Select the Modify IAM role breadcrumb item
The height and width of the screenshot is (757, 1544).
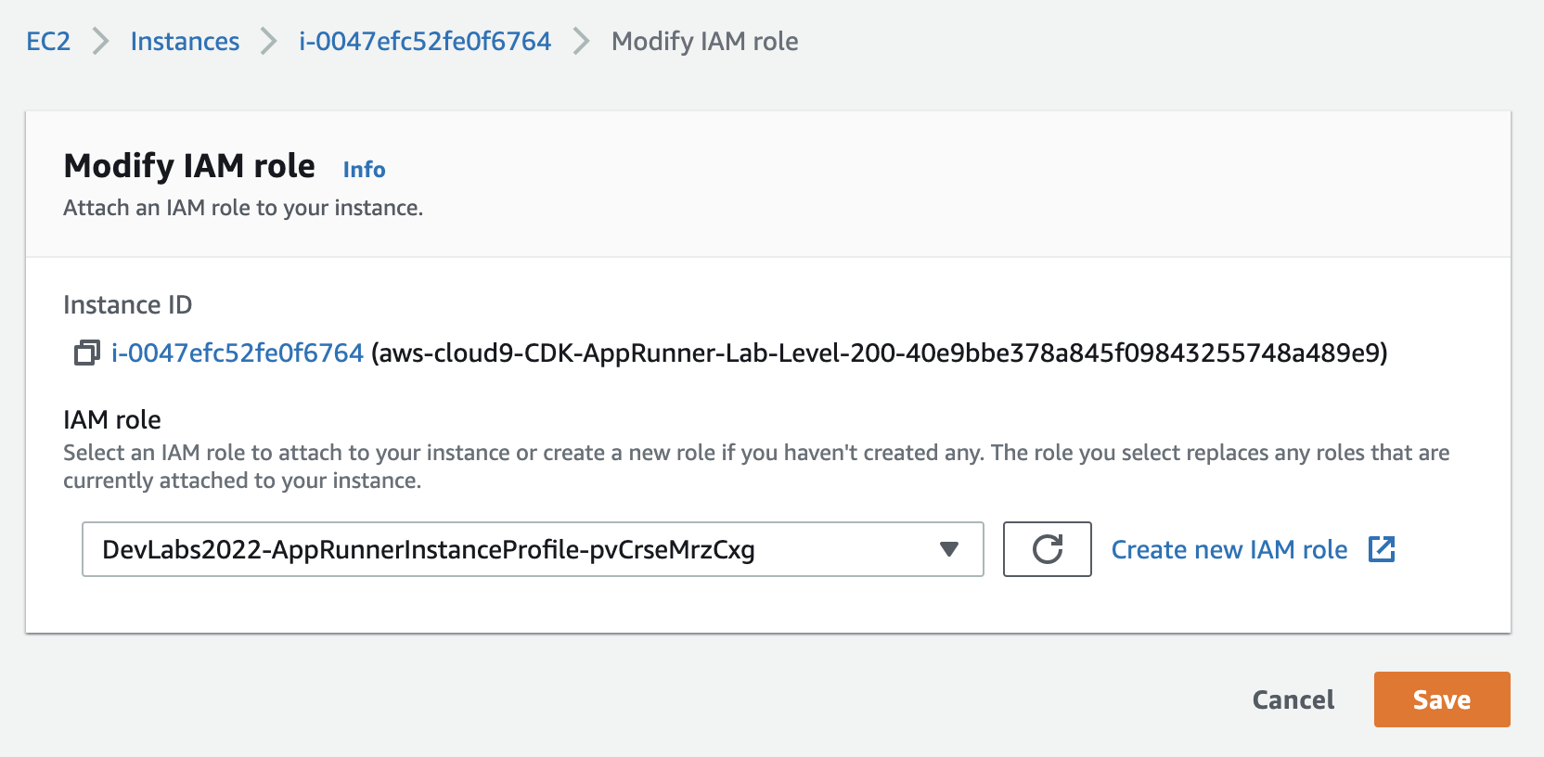(x=705, y=42)
